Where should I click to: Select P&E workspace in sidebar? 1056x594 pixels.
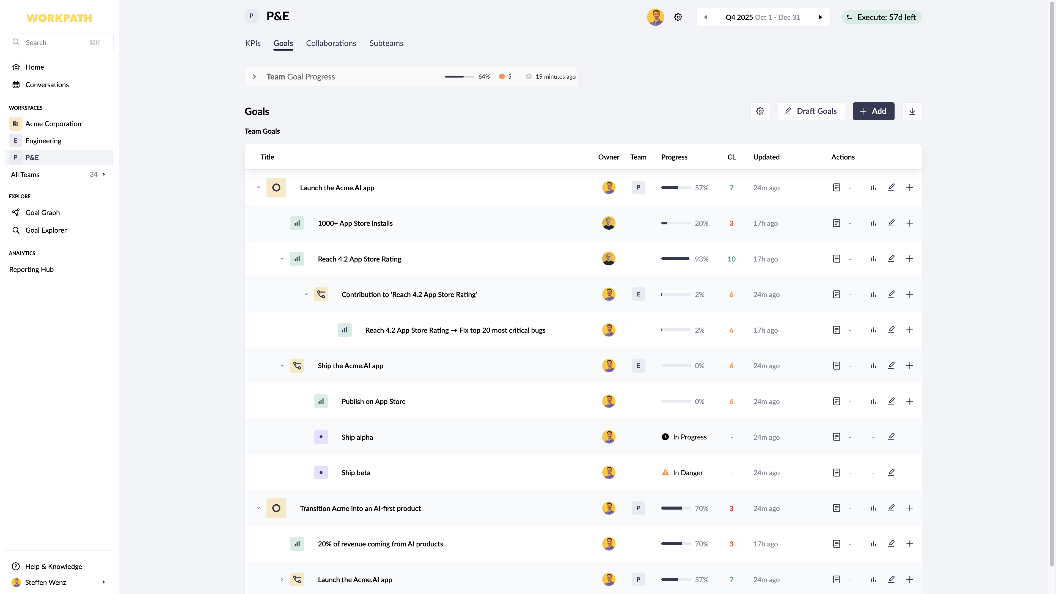point(59,157)
